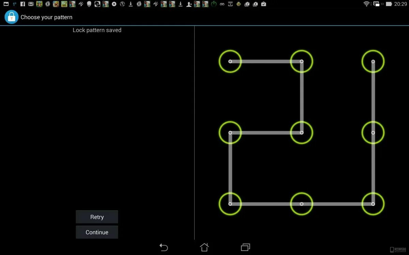409x255 pixels.
Task: Tap the blue lock app icon
Action: (11, 17)
